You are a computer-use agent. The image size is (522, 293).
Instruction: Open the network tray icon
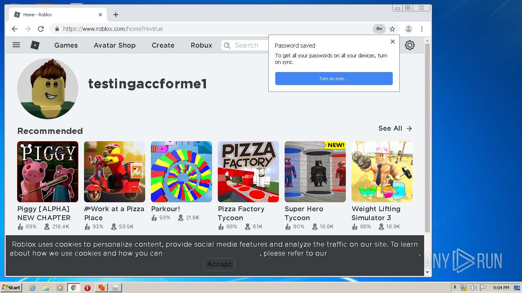464,288
